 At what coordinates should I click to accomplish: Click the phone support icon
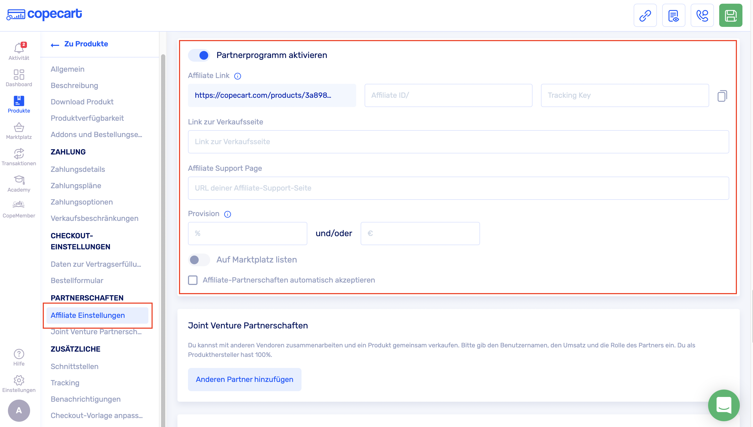(702, 16)
